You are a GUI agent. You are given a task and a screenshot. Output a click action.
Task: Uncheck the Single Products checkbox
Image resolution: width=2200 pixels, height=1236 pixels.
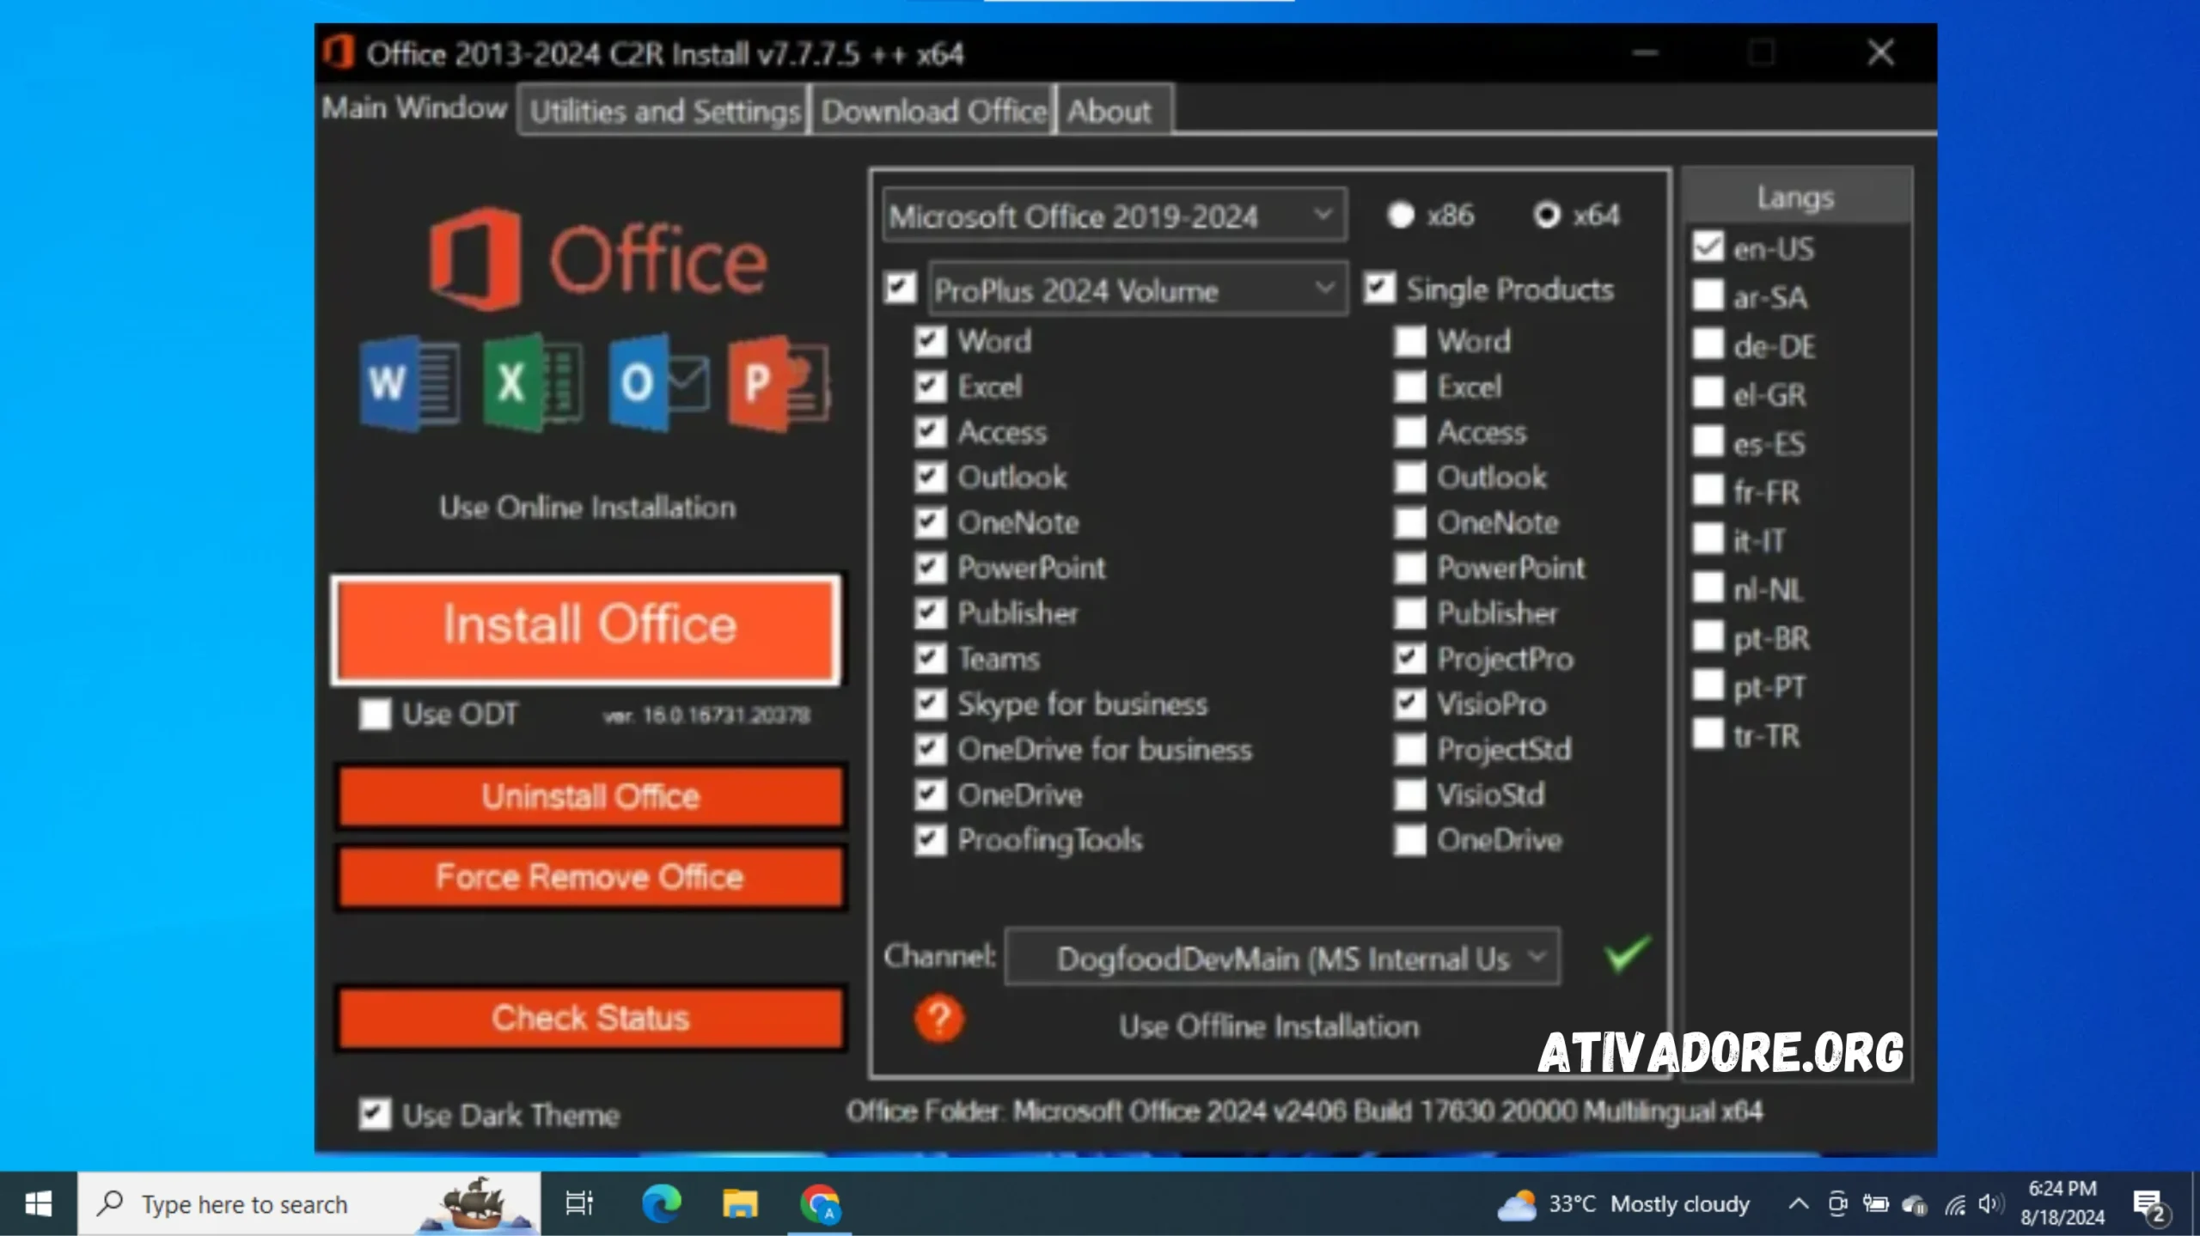(x=1379, y=288)
